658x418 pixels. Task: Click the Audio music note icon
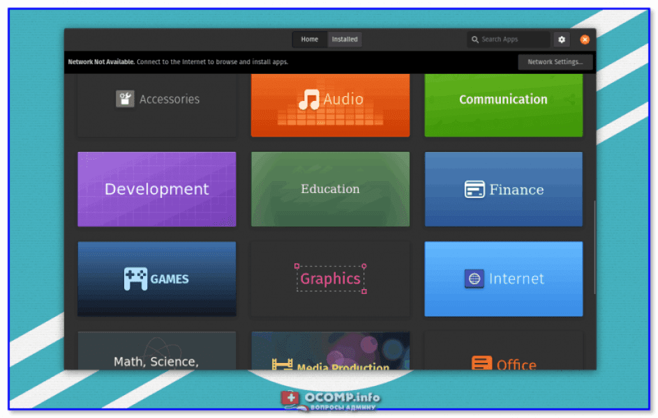(x=308, y=100)
